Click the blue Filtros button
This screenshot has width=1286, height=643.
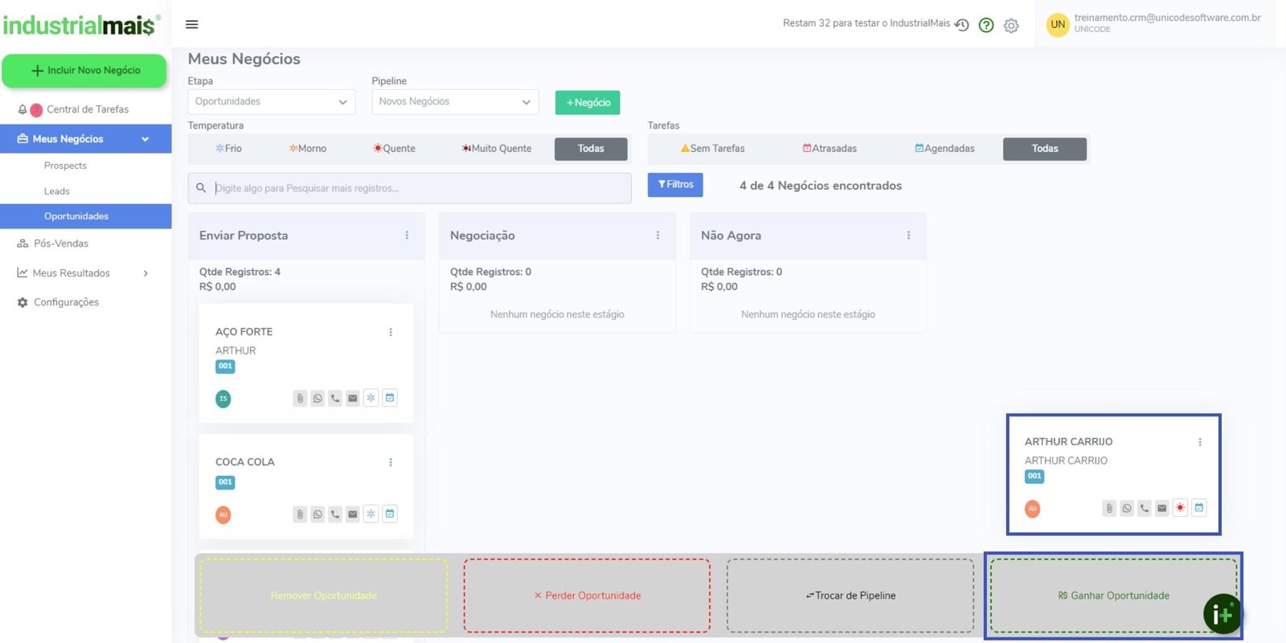coord(675,185)
